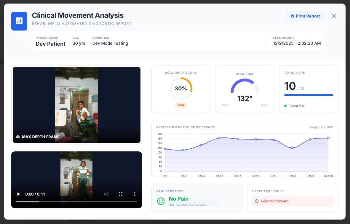Click the Total Reps progress bar

(309, 95)
